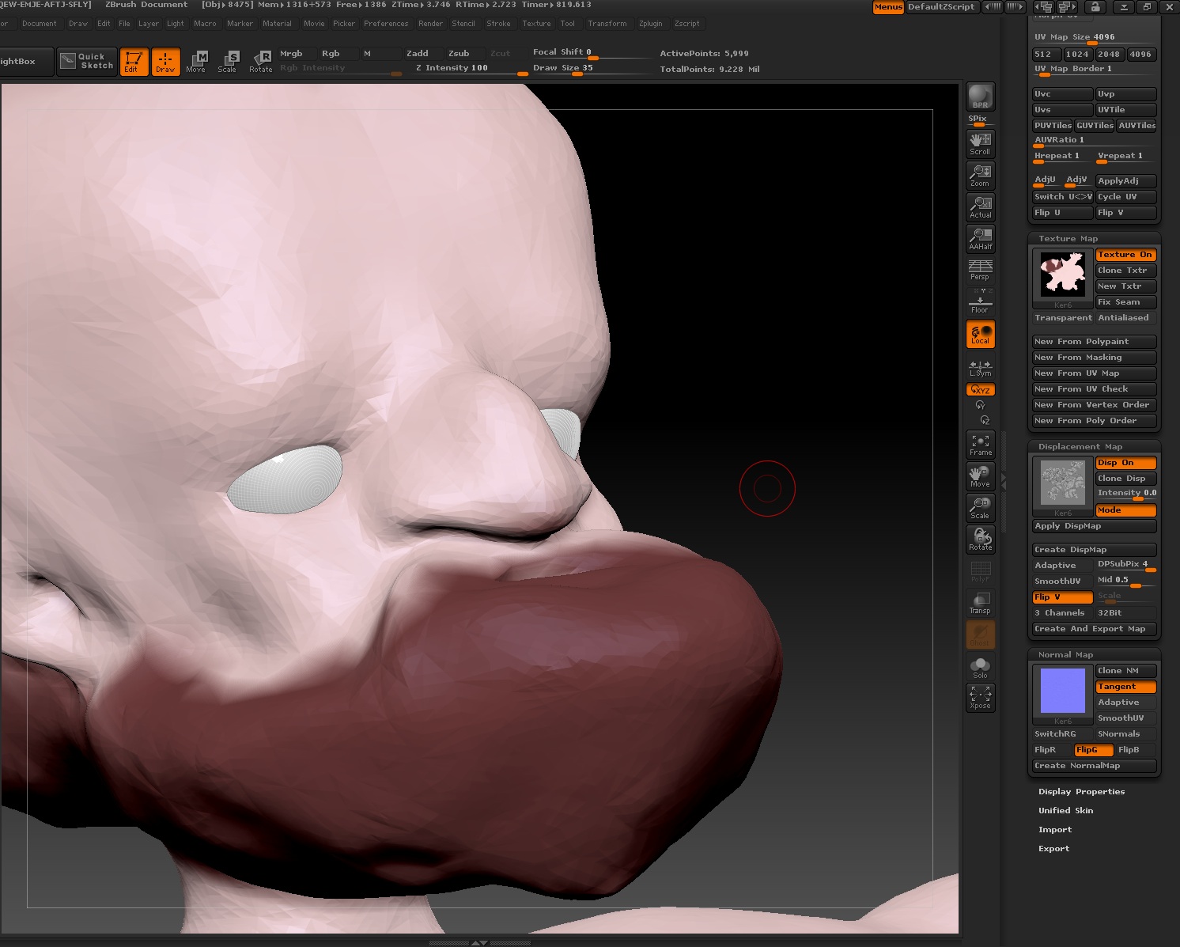Toggle Tangent normal map mode
This screenshot has width=1180, height=947.
1125,687
